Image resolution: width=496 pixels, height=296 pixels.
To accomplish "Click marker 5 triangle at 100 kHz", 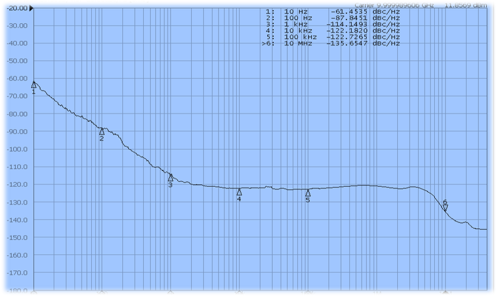I will (x=308, y=192).
